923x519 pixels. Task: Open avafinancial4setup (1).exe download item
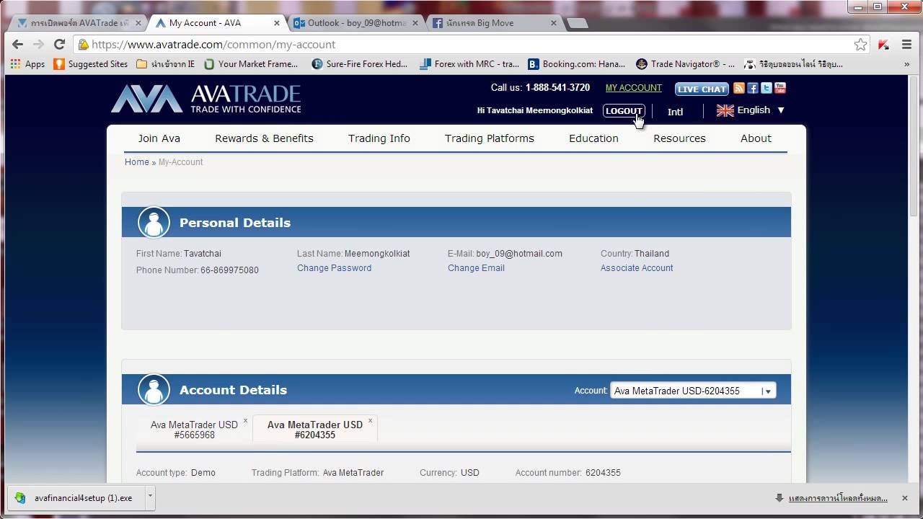pos(76,497)
